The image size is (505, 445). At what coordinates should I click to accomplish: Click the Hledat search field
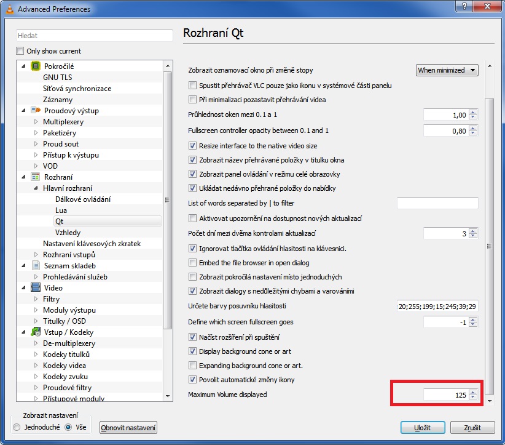click(x=95, y=36)
